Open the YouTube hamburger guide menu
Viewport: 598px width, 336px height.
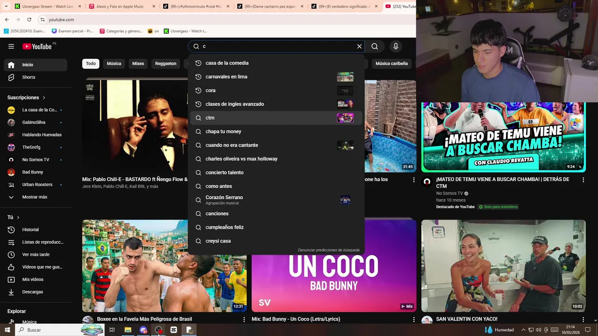coord(11,46)
